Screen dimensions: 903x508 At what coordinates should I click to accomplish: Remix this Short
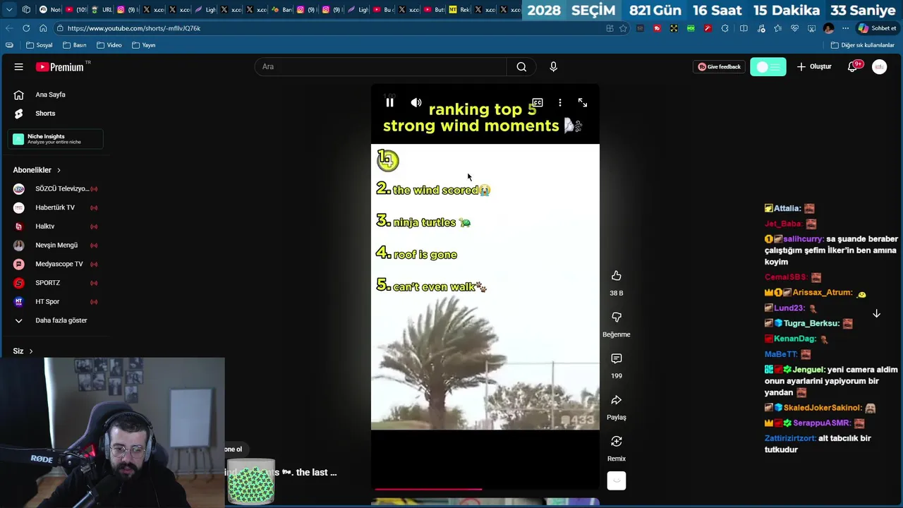(x=617, y=442)
